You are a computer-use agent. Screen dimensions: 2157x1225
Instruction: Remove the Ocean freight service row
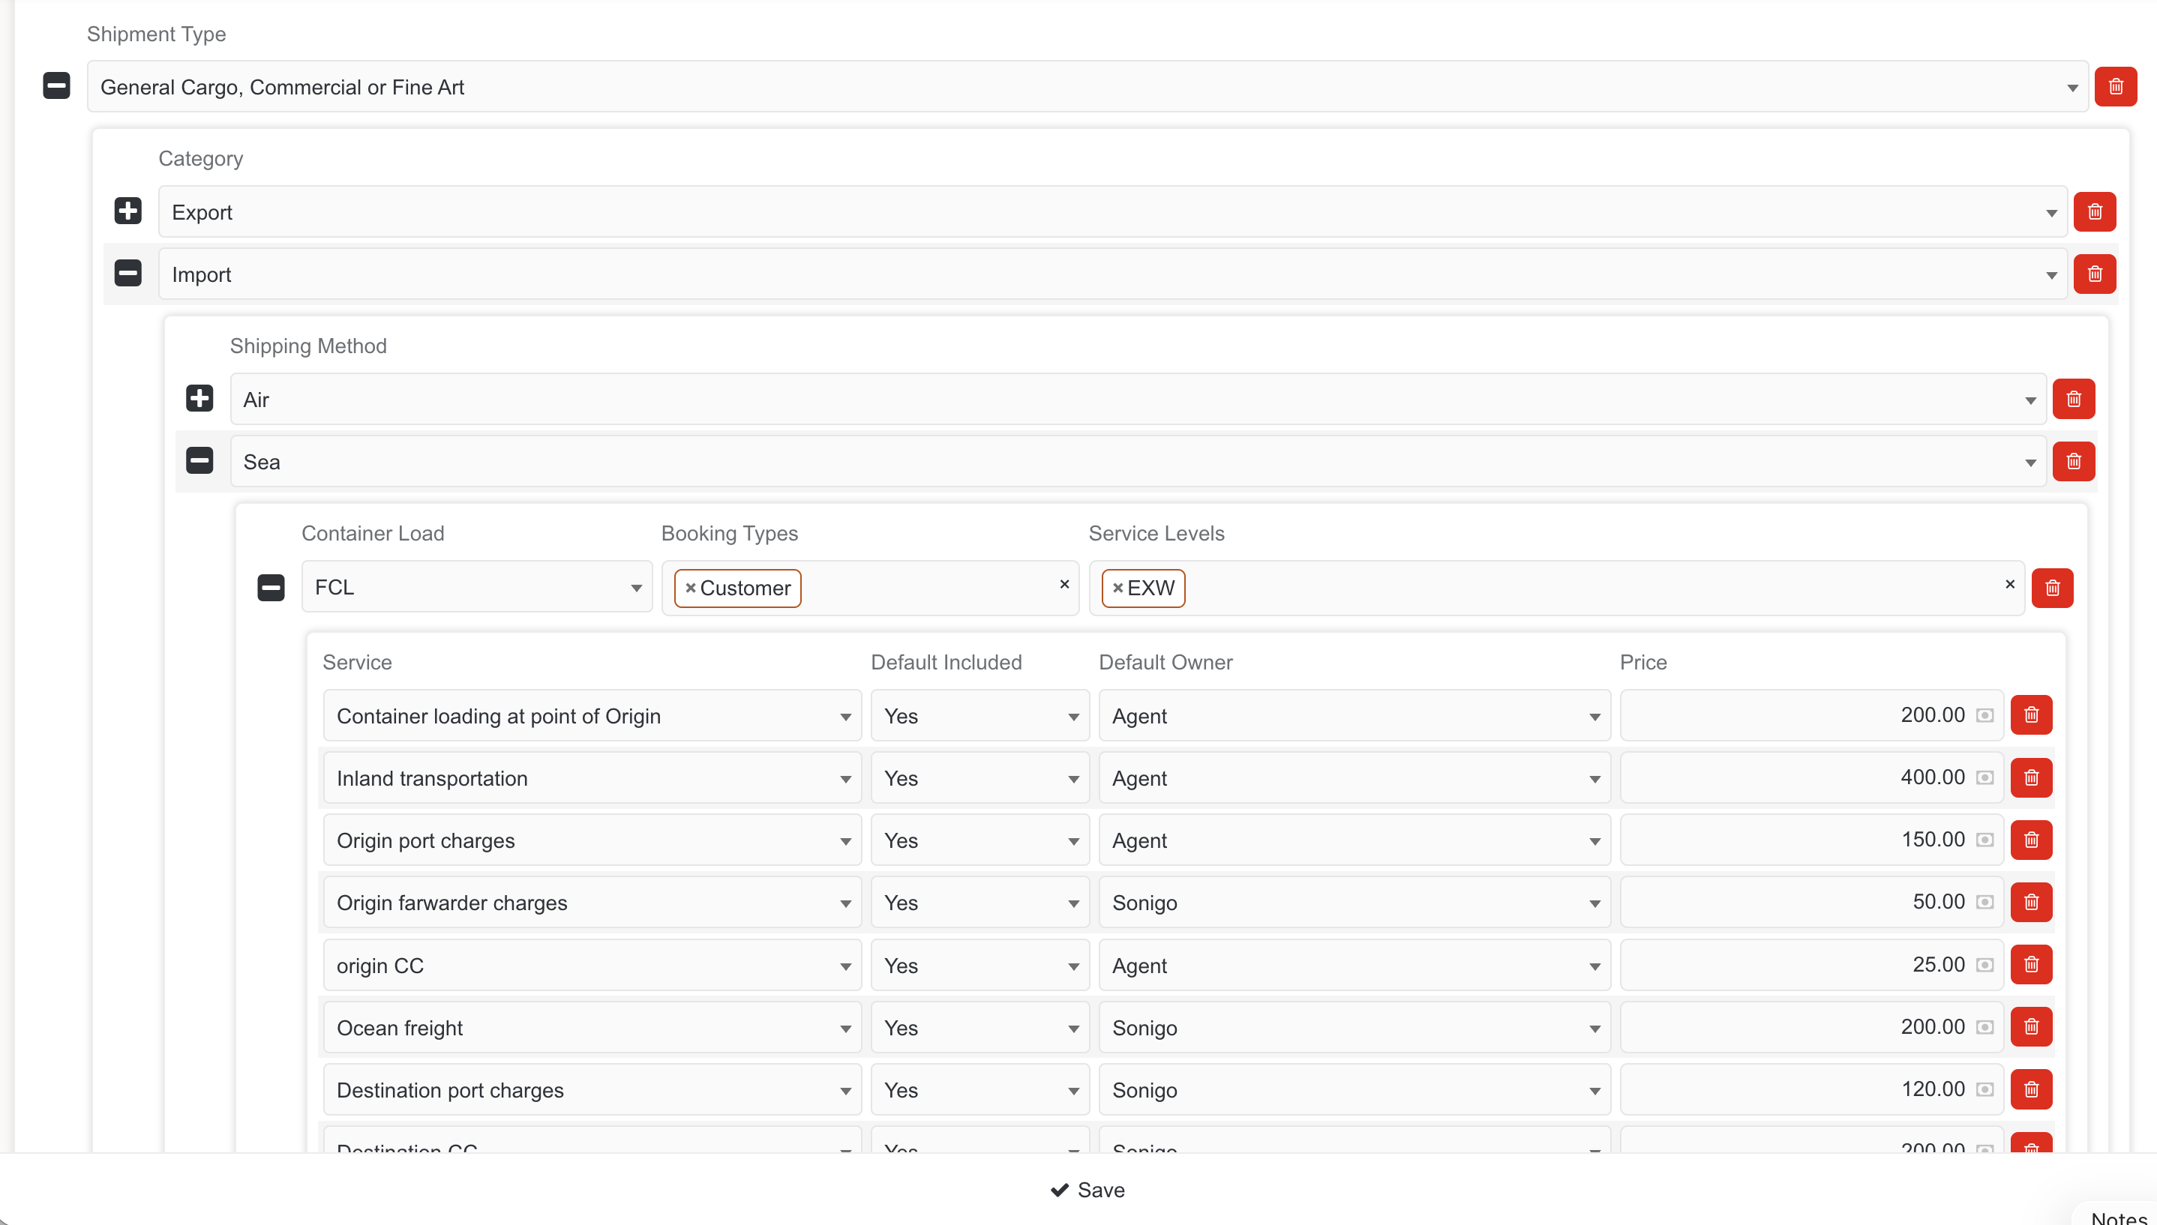coord(2031,1026)
